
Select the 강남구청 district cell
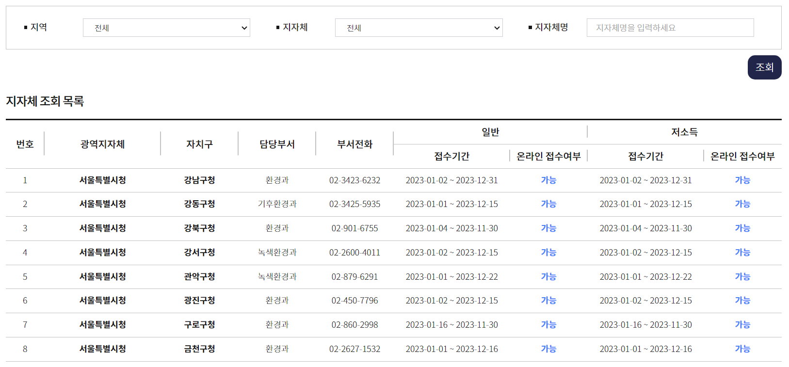pyautogui.click(x=199, y=180)
